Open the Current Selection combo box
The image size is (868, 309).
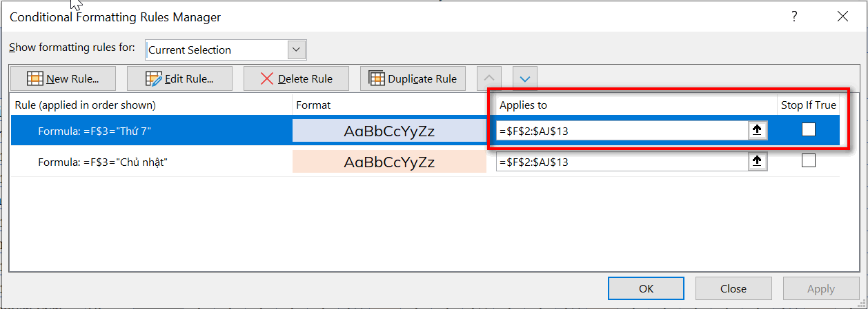click(x=217, y=50)
